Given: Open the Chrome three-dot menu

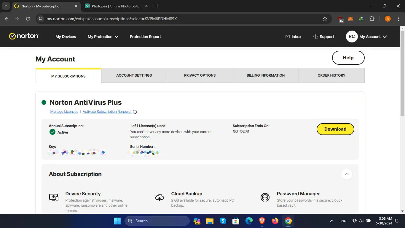Looking at the screenshot, I should (x=398, y=19).
